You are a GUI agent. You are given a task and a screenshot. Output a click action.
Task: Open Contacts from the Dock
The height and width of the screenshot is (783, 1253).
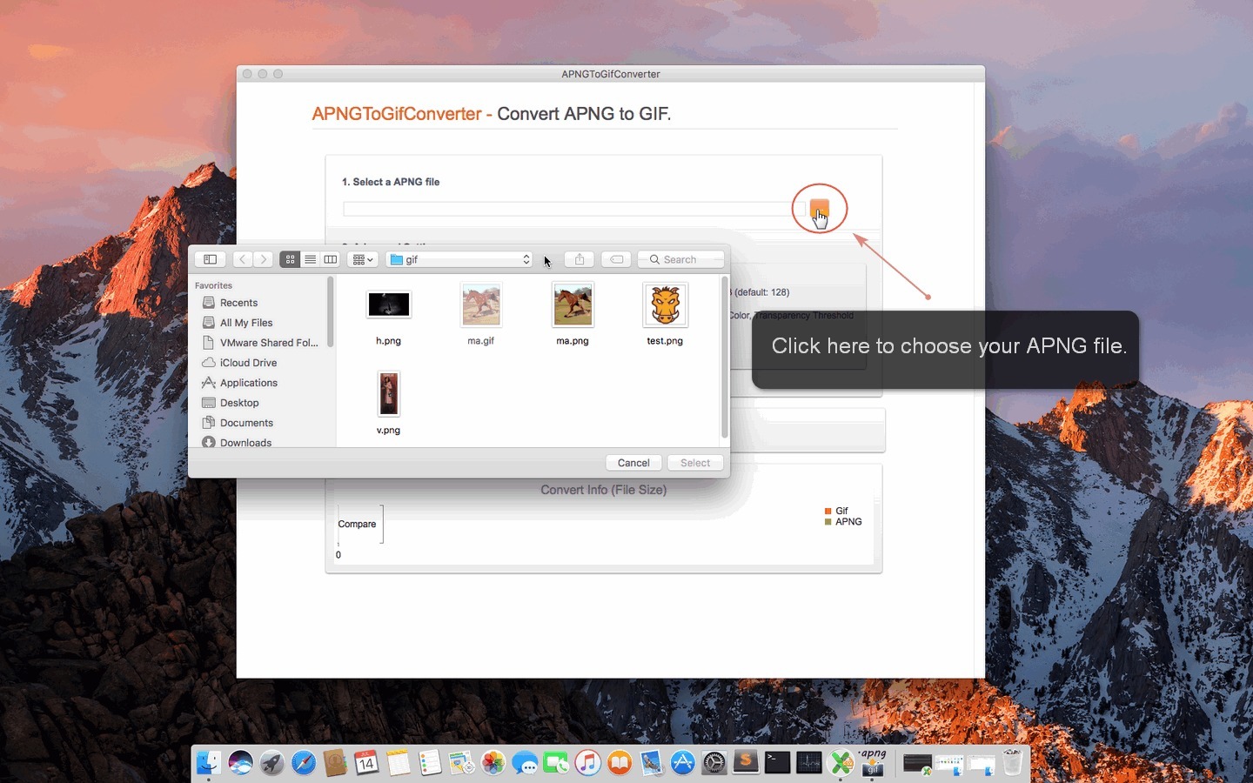[335, 763]
